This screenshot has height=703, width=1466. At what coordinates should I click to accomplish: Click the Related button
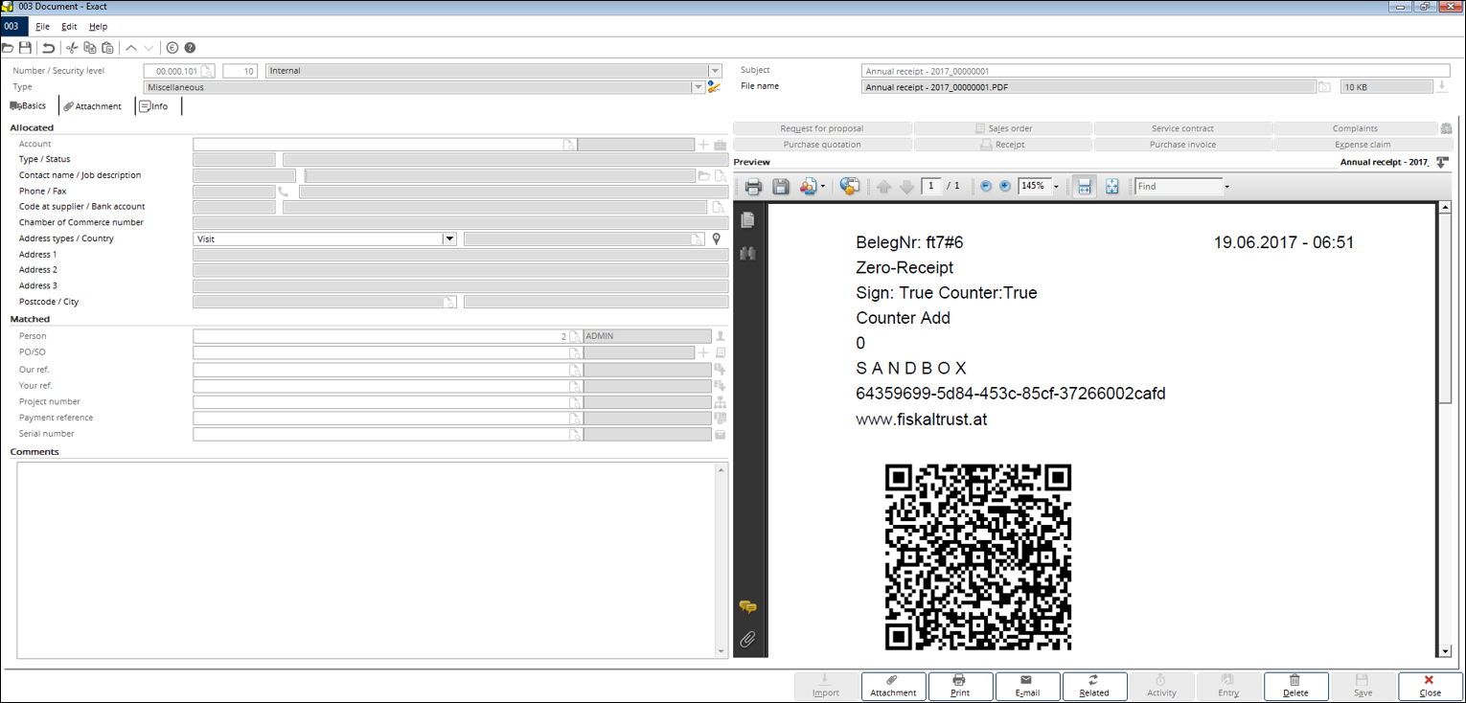point(1094,686)
